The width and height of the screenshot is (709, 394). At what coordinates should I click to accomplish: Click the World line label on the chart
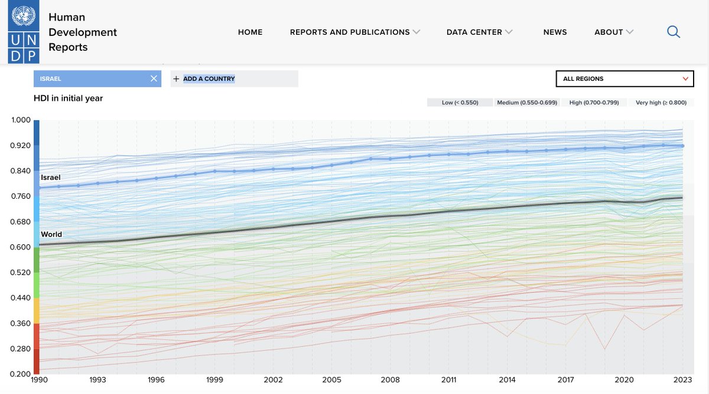tap(51, 235)
